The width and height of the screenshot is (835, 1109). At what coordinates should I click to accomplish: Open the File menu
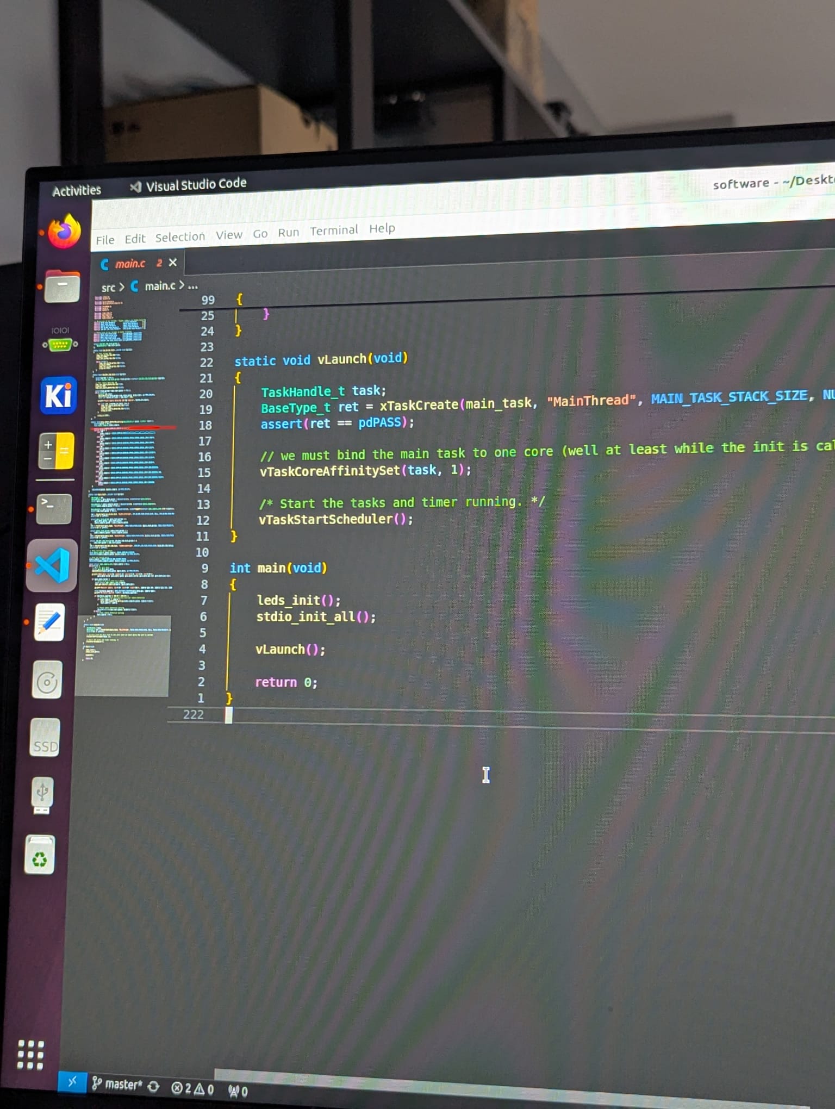click(x=105, y=240)
